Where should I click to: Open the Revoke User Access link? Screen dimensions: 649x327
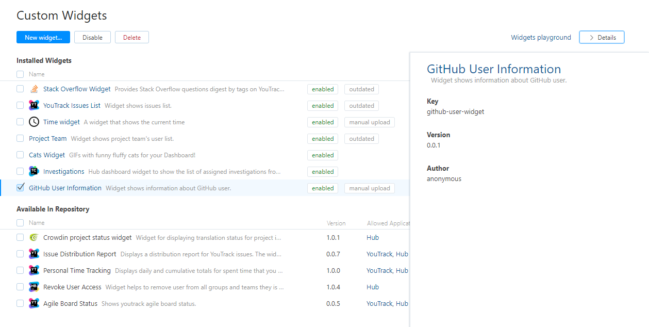(72, 287)
